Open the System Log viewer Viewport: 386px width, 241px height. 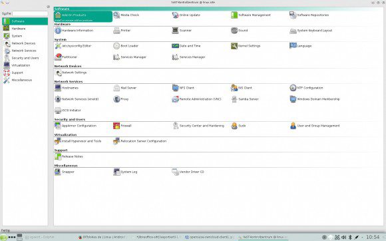(x=125, y=172)
